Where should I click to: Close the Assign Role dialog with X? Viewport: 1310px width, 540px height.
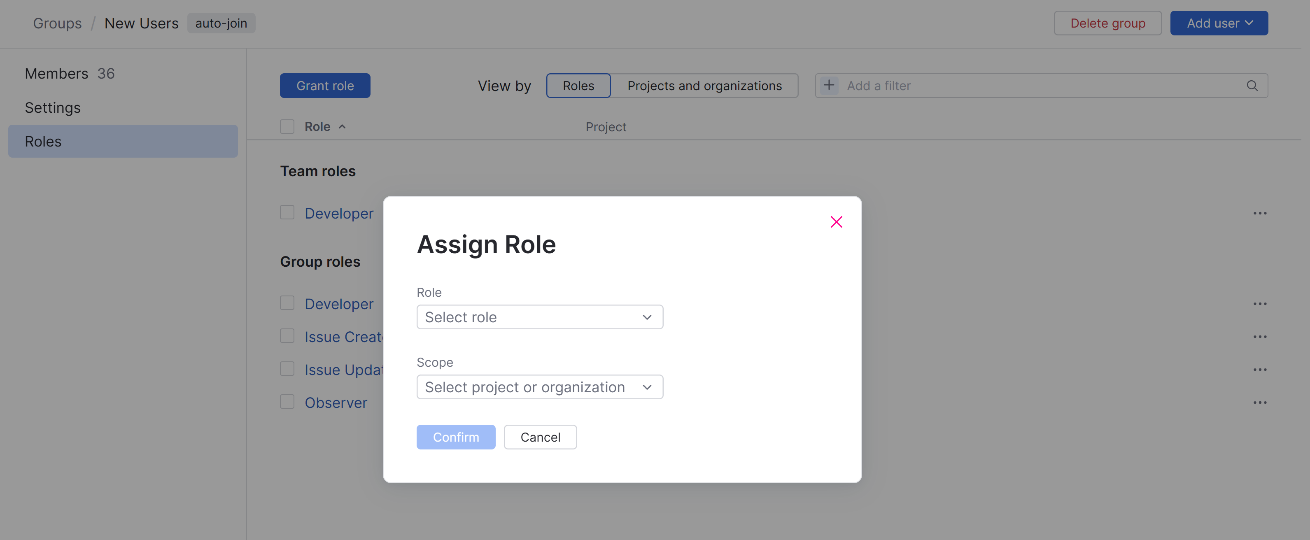tap(836, 222)
